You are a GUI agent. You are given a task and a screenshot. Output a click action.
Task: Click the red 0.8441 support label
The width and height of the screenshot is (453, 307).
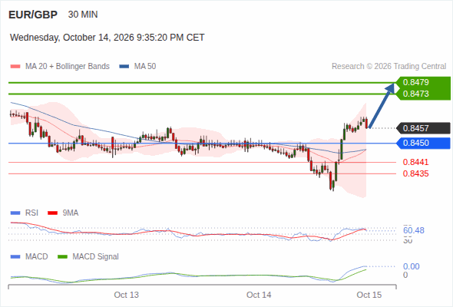pos(415,162)
